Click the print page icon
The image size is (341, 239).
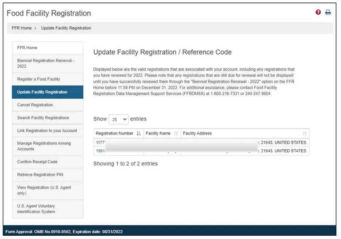pyautogui.click(x=327, y=12)
